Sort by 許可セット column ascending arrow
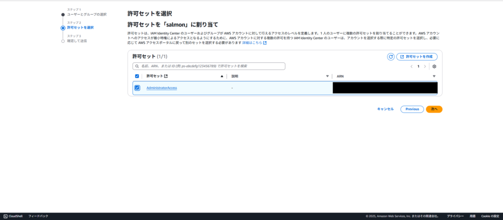 tap(222, 76)
